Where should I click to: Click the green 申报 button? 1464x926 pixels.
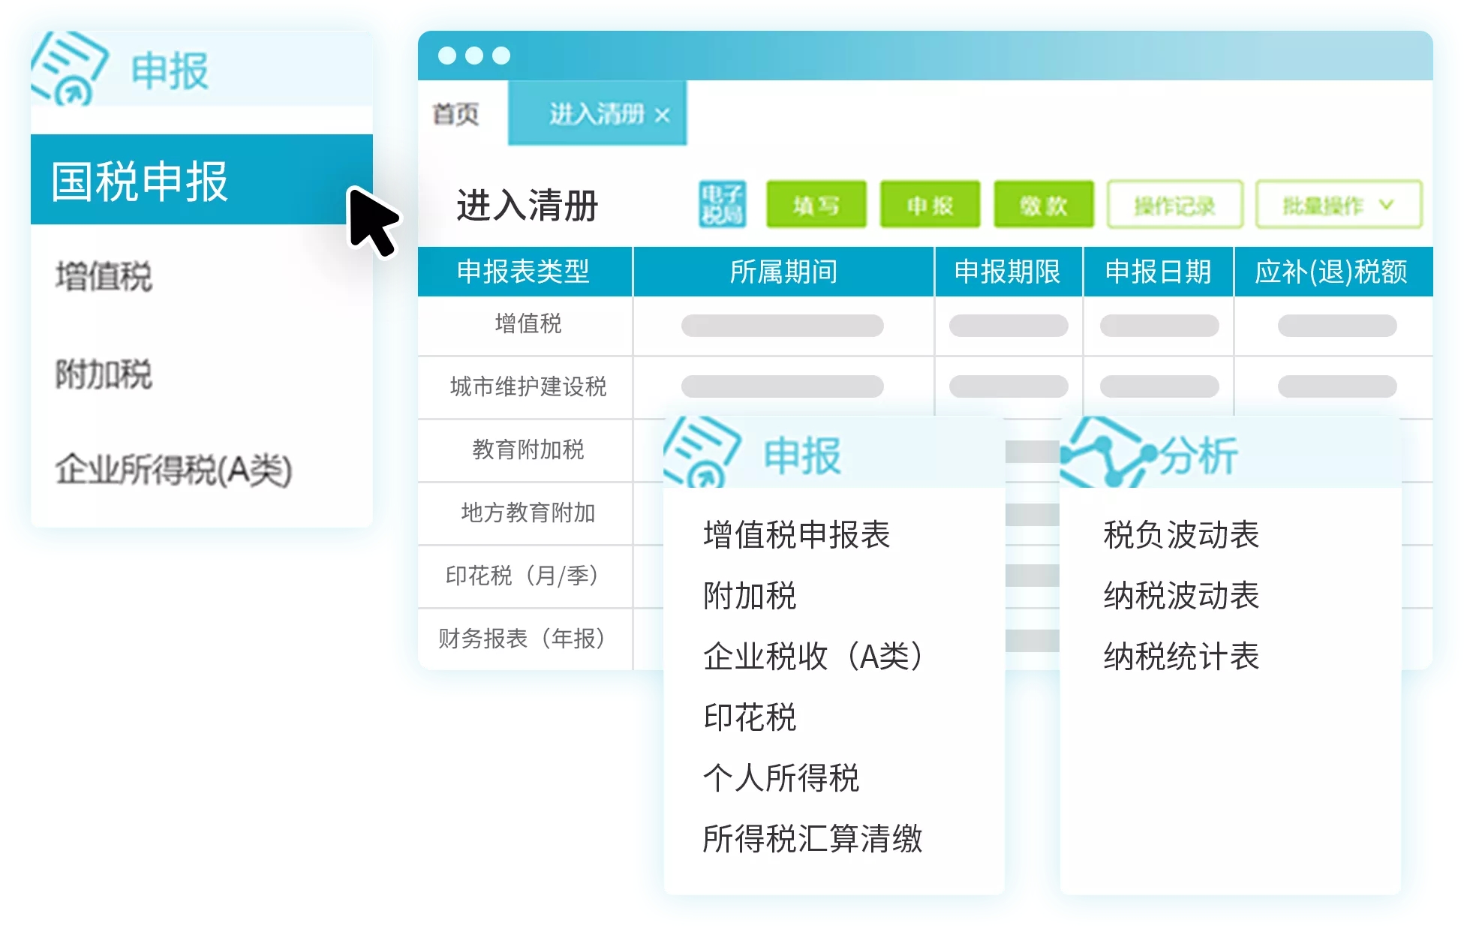click(930, 204)
